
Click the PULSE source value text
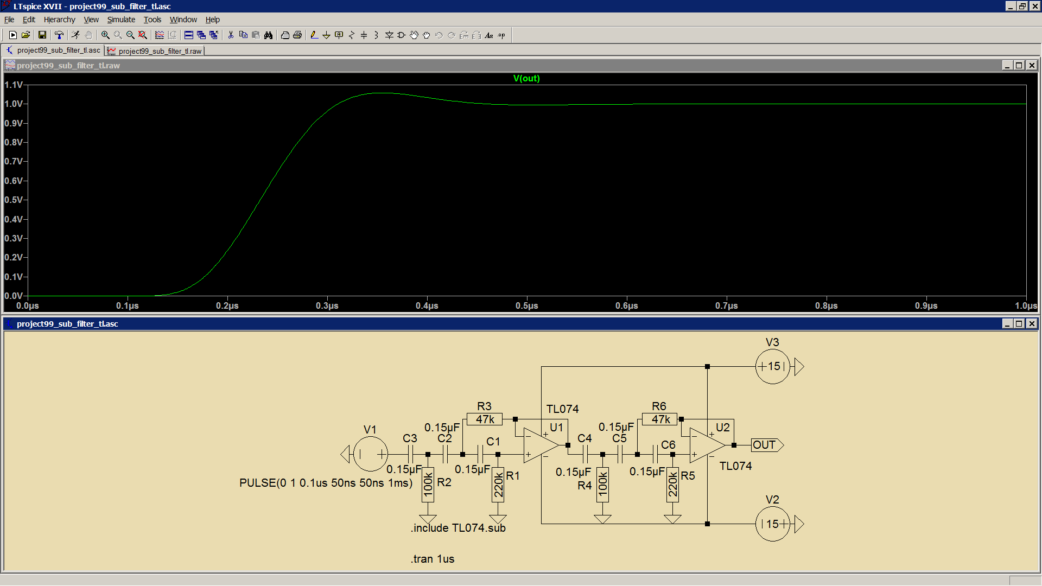(x=326, y=483)
